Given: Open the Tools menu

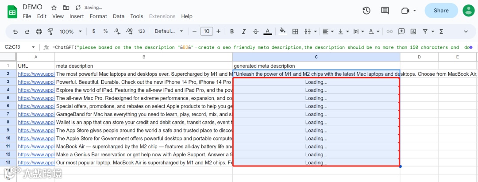Looking at the screenshot, I should point(137,16).
